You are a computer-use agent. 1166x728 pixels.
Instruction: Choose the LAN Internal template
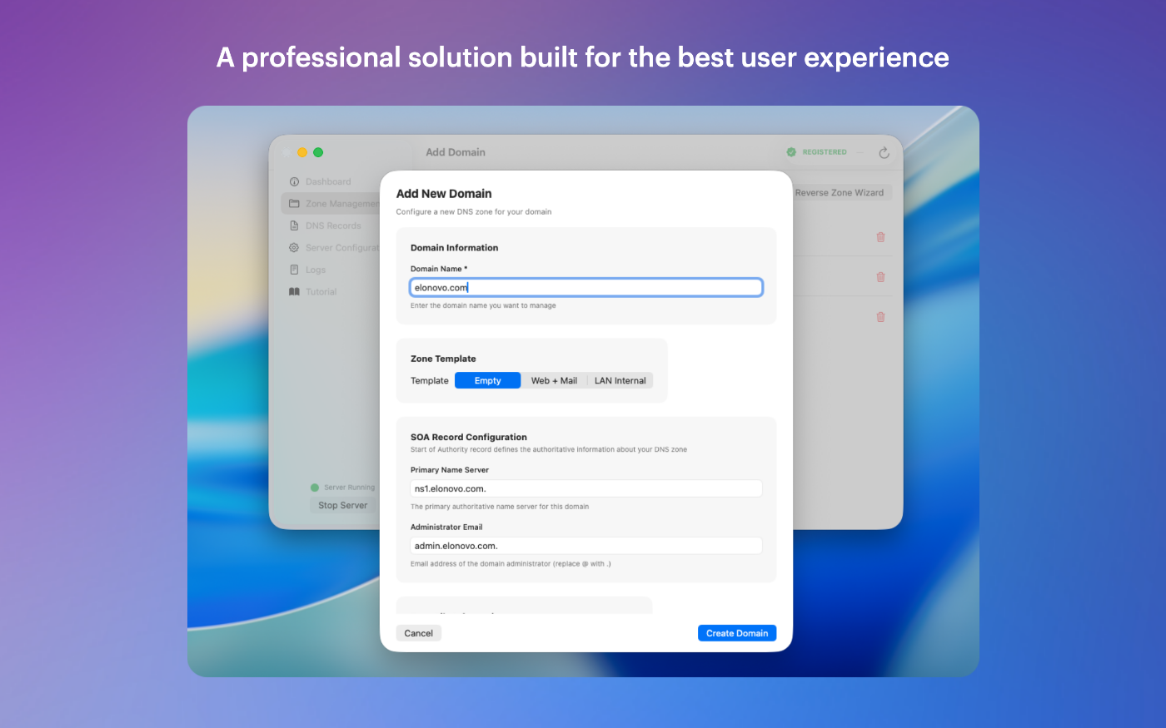pos(620,381)
